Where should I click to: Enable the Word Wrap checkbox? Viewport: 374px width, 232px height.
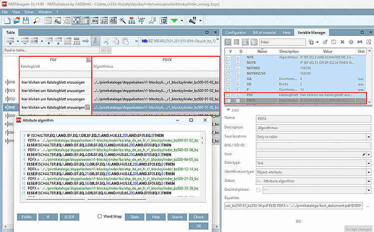coord(100,217)
